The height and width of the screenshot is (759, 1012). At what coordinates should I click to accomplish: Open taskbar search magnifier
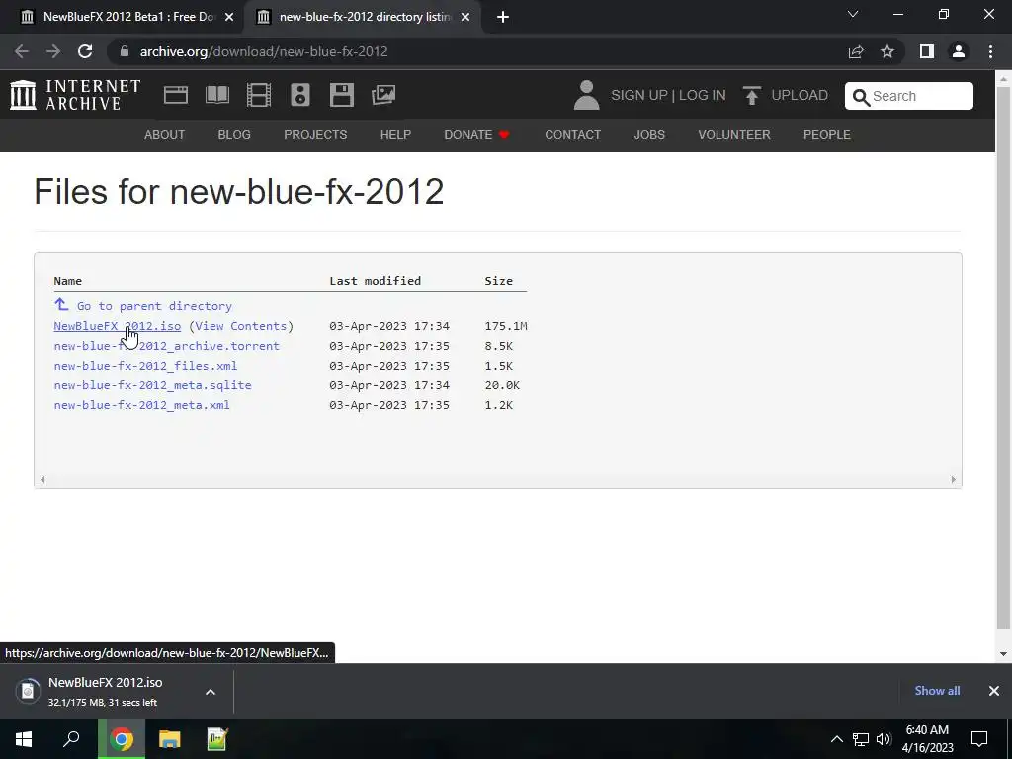pyautogui.click(x=71, y=739)
